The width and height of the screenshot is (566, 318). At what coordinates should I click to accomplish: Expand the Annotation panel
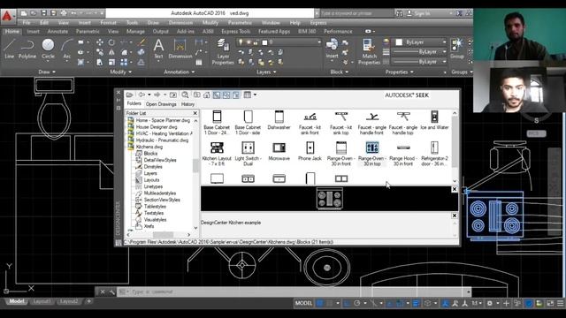point(179,72)
